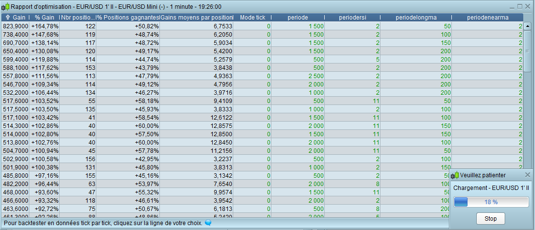Image resolution: width=535 pixels, height=230 pixels.
Task: Click the +47,79% winning positions cell
Action: [128, 75]
